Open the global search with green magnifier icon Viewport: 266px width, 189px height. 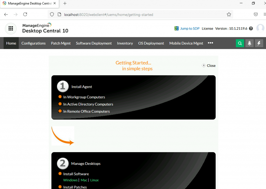tap(240, 43)
